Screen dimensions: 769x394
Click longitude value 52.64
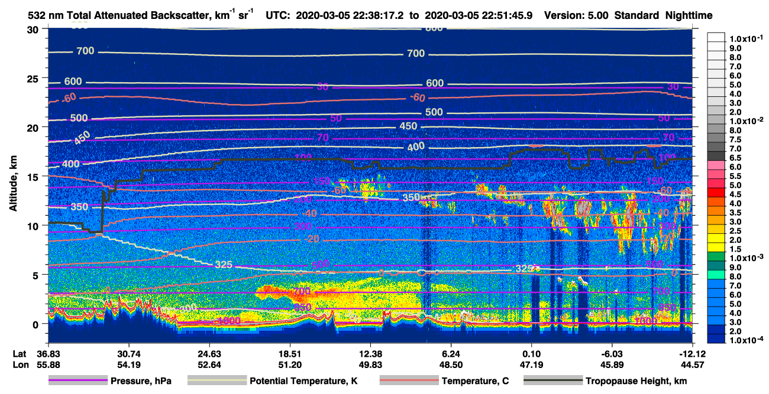tap(209, 364)
